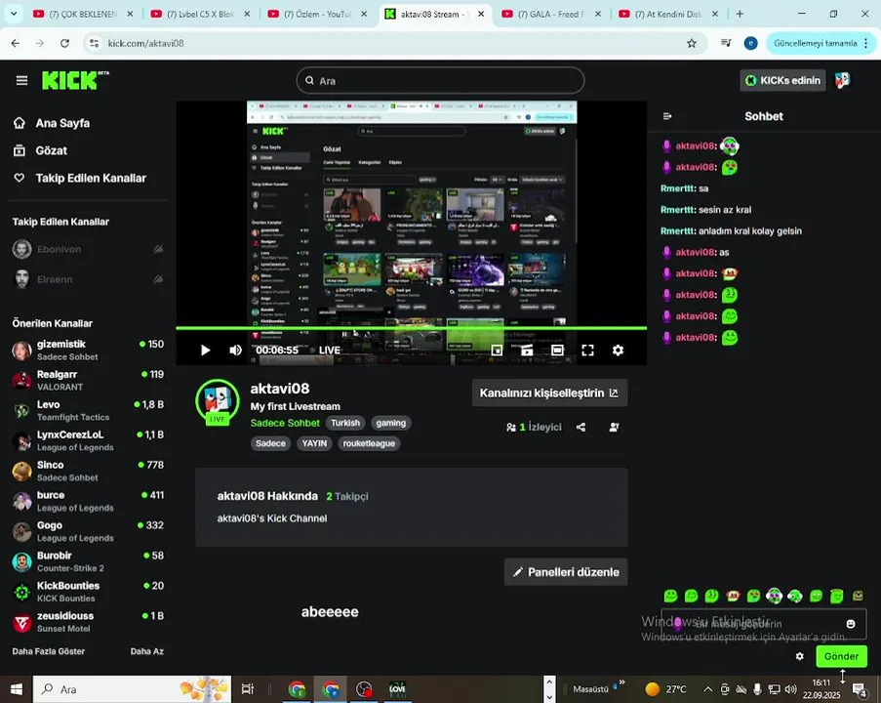Expand list with Daha Fazla Göster
This screenshot has height=703, width=881.
pos(49,651)
